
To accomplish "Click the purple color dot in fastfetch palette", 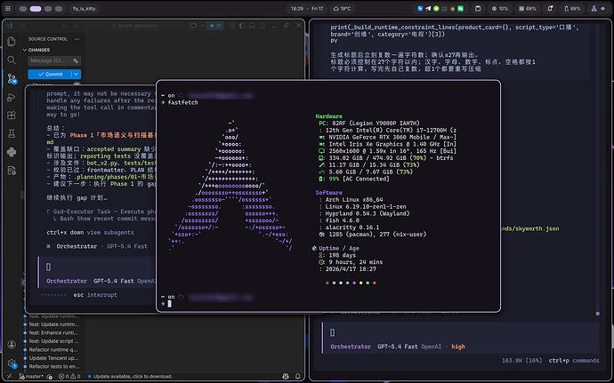I will pyautogui.click(x=354, y=283).
